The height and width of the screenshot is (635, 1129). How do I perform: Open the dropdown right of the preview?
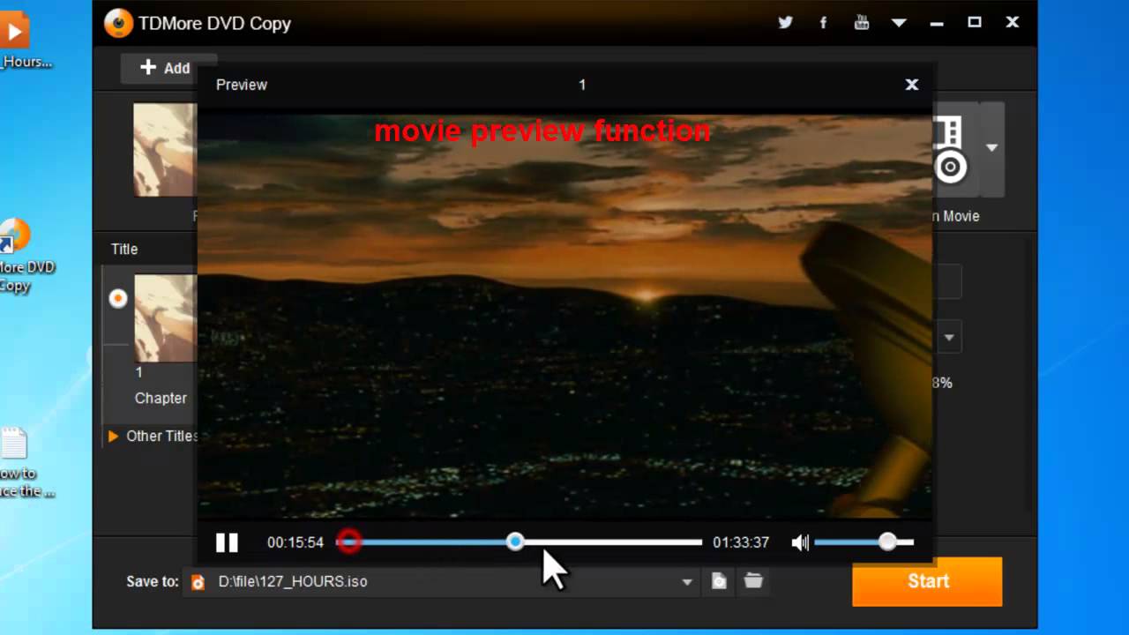[949, 338]
